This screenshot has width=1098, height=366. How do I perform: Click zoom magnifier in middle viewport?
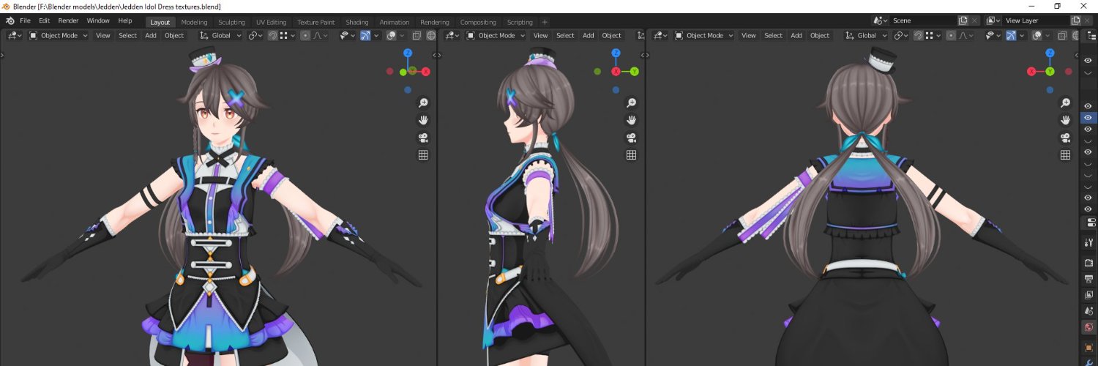click(631, 102)
